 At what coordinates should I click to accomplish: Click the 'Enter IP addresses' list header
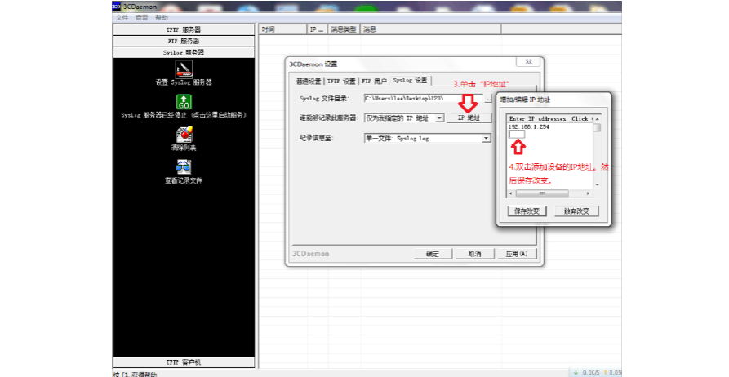pos(550,118)
